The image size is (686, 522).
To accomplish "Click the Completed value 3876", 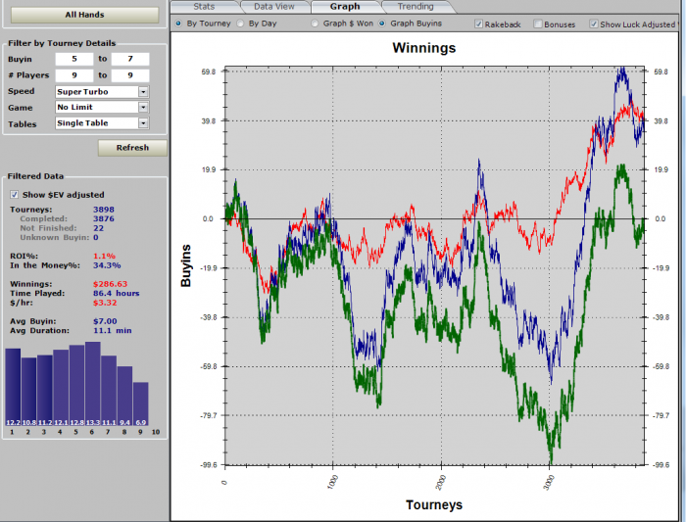I will (x=104, y=218).
